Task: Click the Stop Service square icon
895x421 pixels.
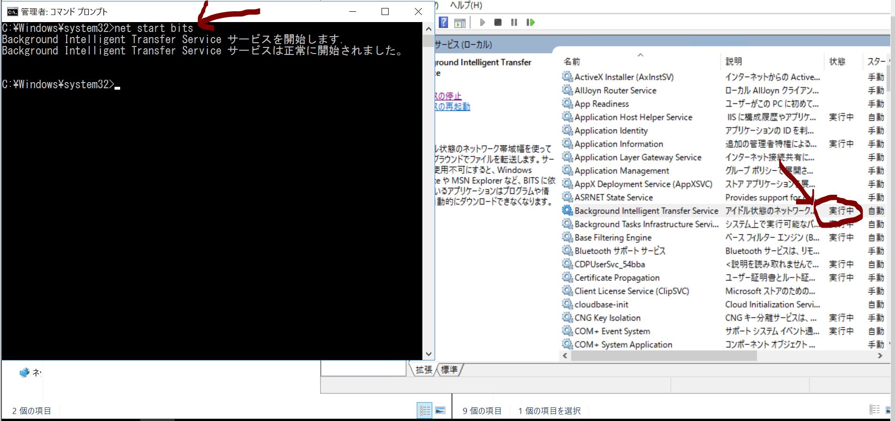Action: [x=498, y=22]
